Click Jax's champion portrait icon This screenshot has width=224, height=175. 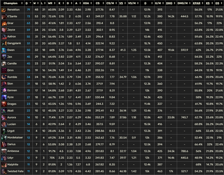point(4,57)
